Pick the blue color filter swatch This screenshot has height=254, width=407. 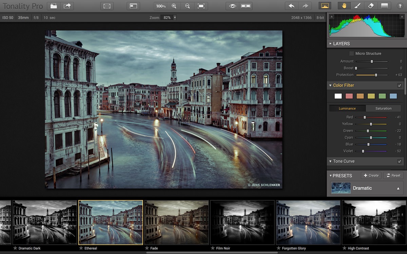click(393, 96)
